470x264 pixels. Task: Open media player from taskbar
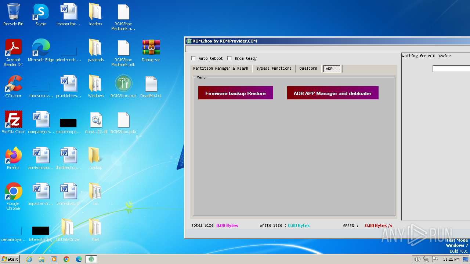[x=54, y=259]
